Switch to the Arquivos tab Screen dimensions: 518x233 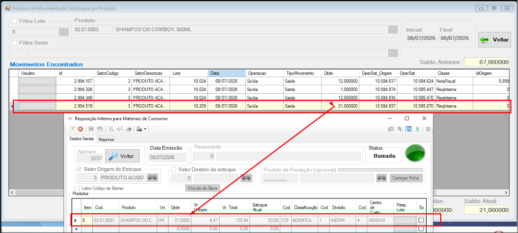pyautogui.click(x=106, y=140)
